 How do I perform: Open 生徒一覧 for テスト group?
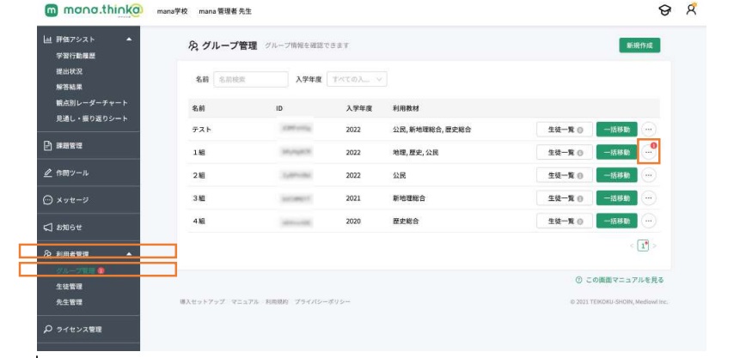[565, 130]
